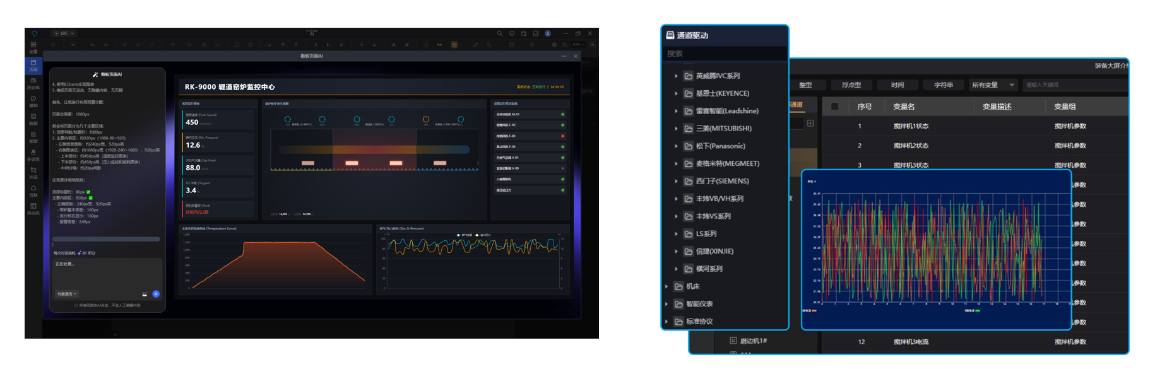The image size is (1155, 379).
Task: Toggle the select-all checkbox in table header
Action: click(x=835, y=107)
